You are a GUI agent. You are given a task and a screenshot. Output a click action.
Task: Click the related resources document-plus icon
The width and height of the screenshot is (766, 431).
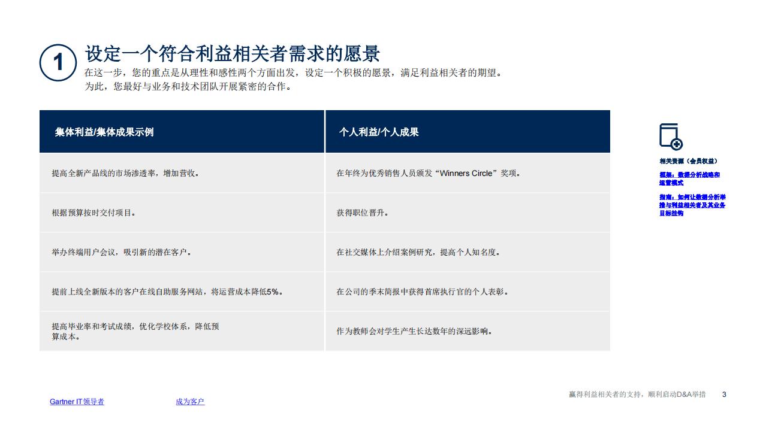coord(671,136)
